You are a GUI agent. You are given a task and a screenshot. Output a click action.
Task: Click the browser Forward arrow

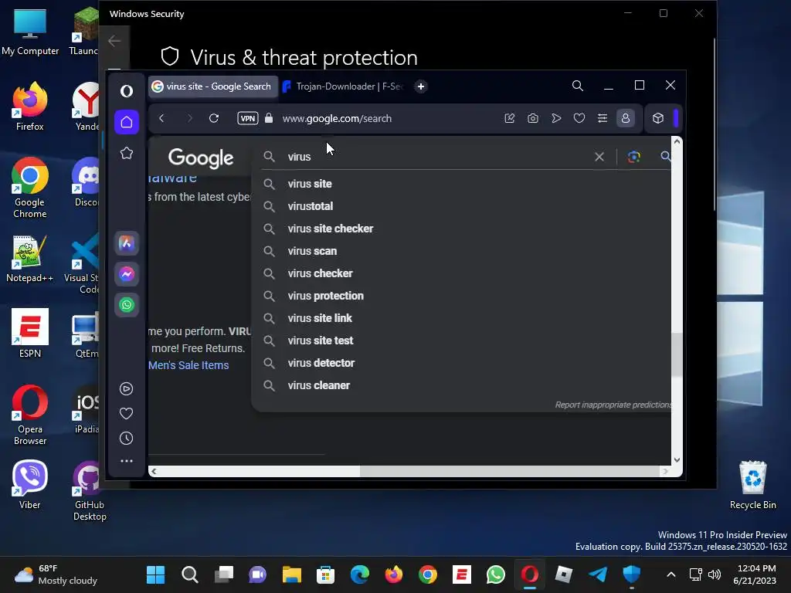coord(190,118)
